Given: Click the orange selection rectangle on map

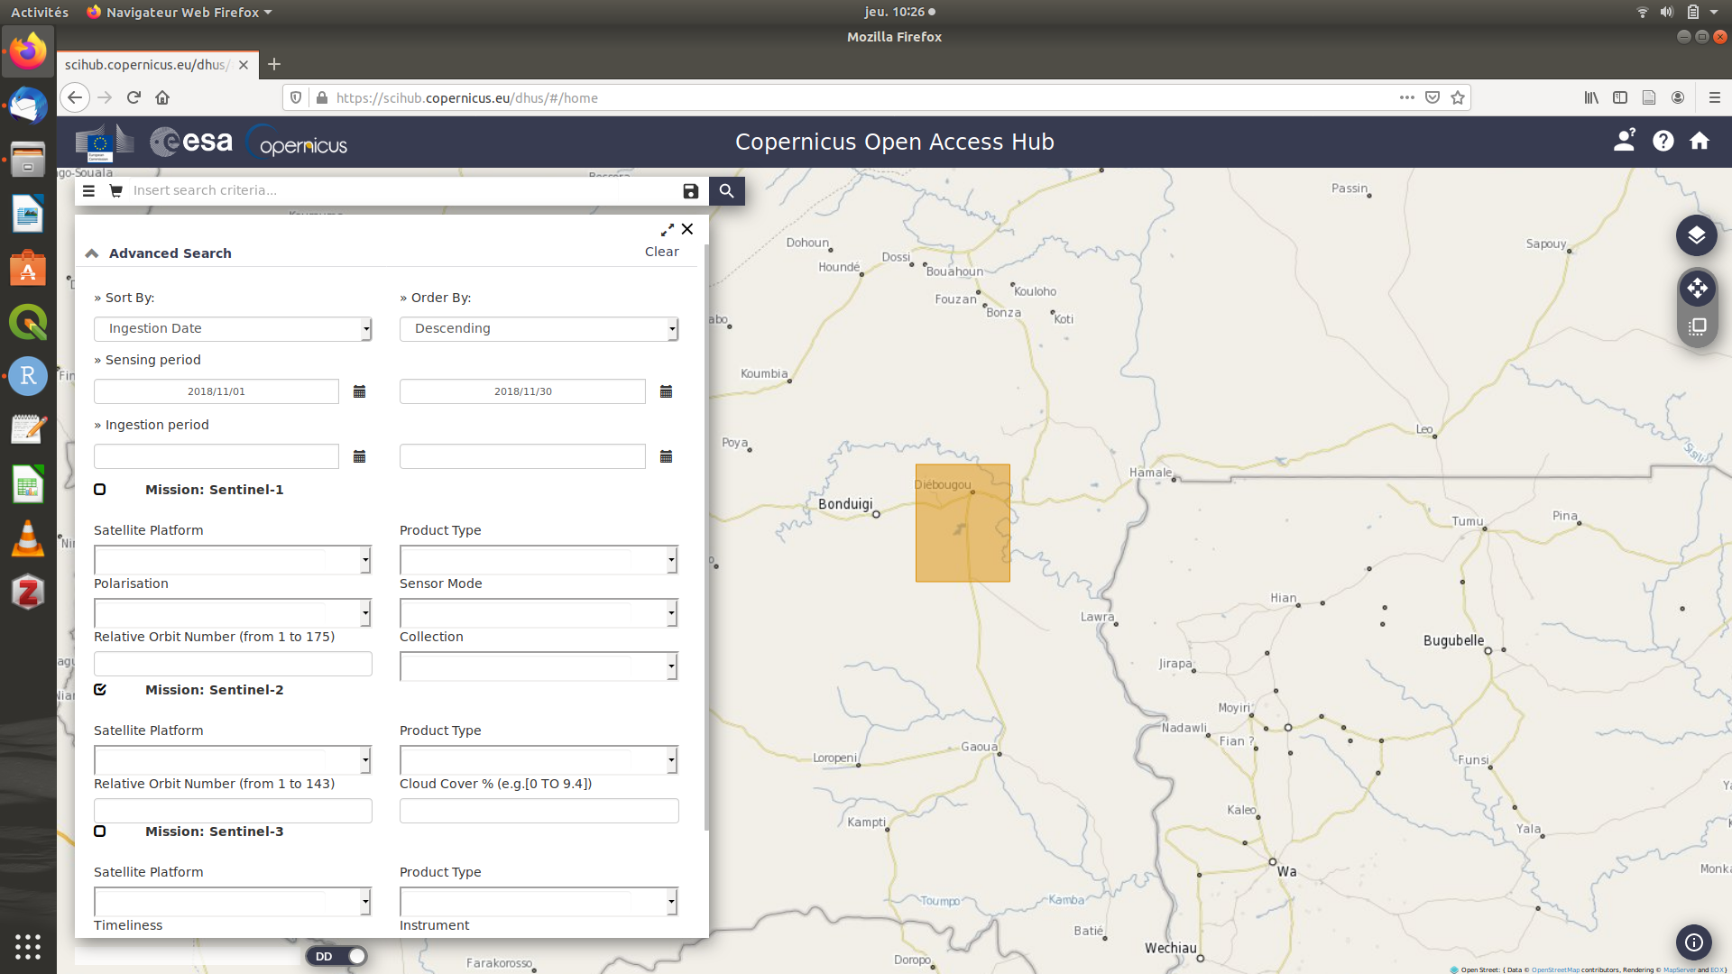Looking at the screenshot, I should pyautogui.click(x=963, y=523).
